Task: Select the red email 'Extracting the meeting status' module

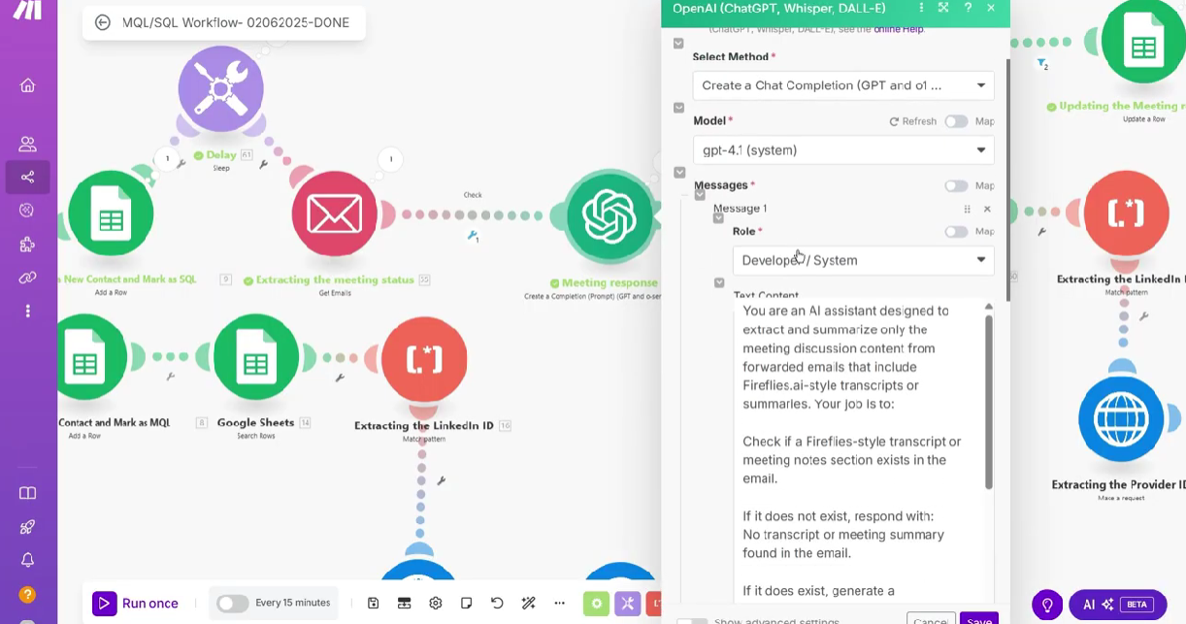Action: (335, 213)
